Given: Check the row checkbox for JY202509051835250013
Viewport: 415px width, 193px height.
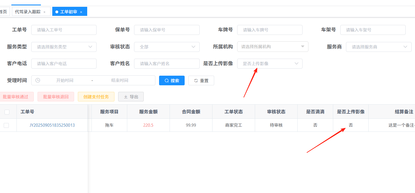Looking at the screenshot, I should pyautogui.click(x=6, y=125).
